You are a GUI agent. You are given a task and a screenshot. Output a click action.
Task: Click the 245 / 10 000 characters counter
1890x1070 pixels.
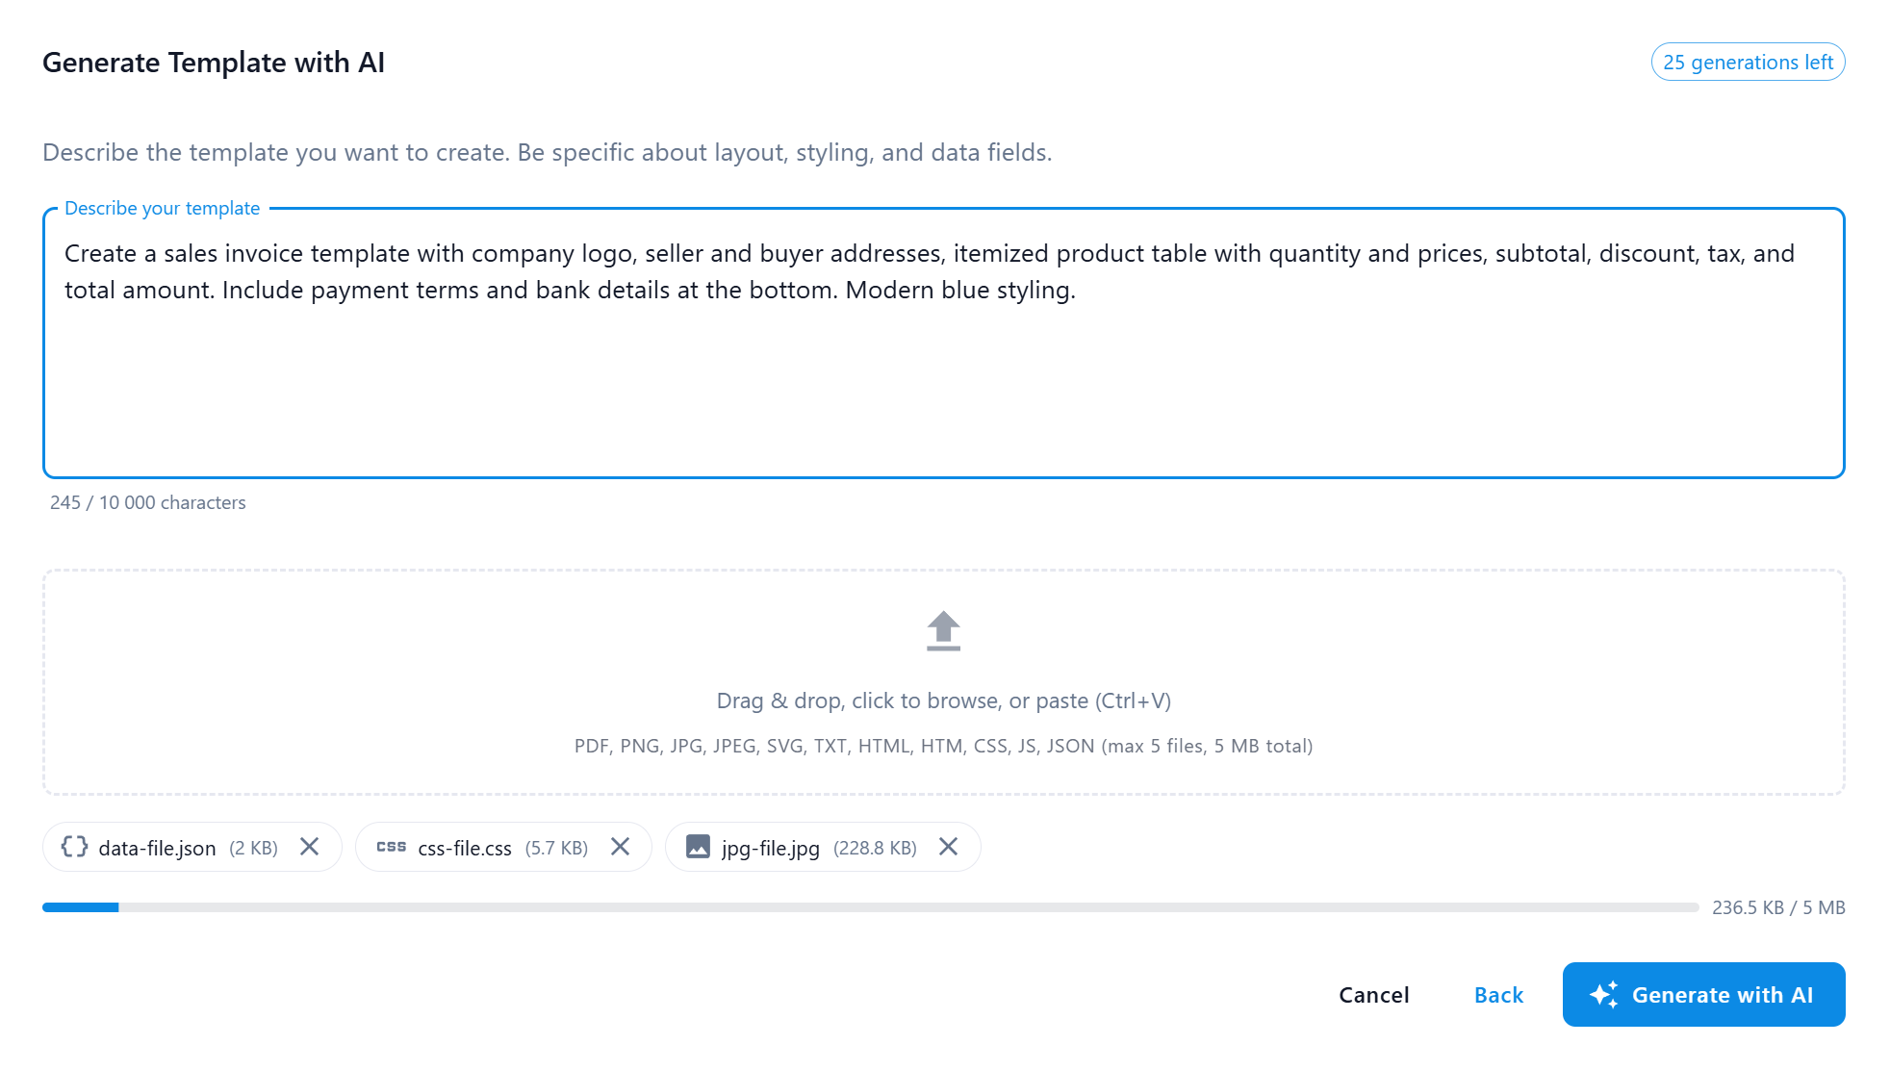[148, 501]
